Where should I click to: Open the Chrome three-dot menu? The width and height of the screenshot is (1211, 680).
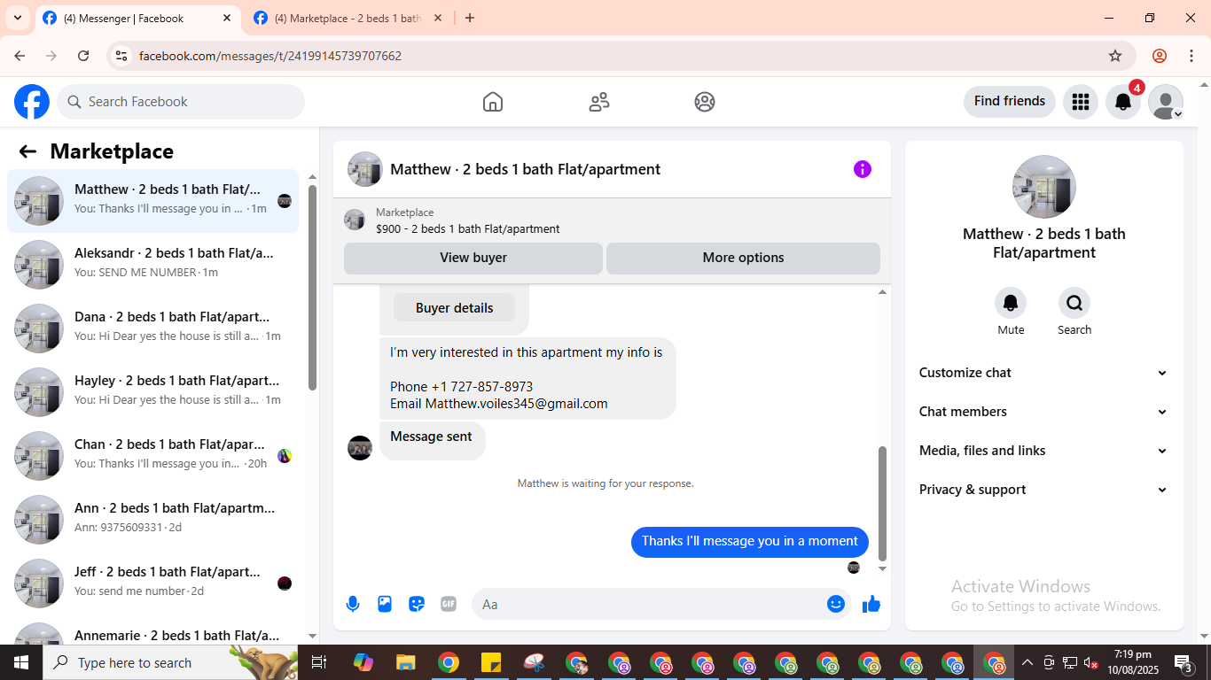(x=1191, y=56)
